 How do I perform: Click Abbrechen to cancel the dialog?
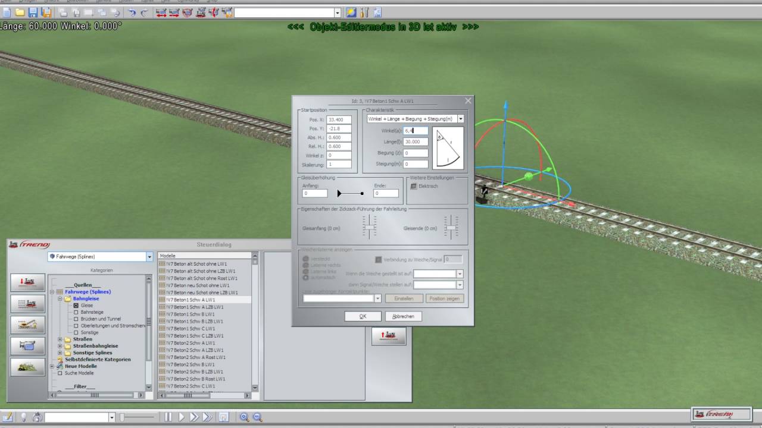(x=403, y=316)
